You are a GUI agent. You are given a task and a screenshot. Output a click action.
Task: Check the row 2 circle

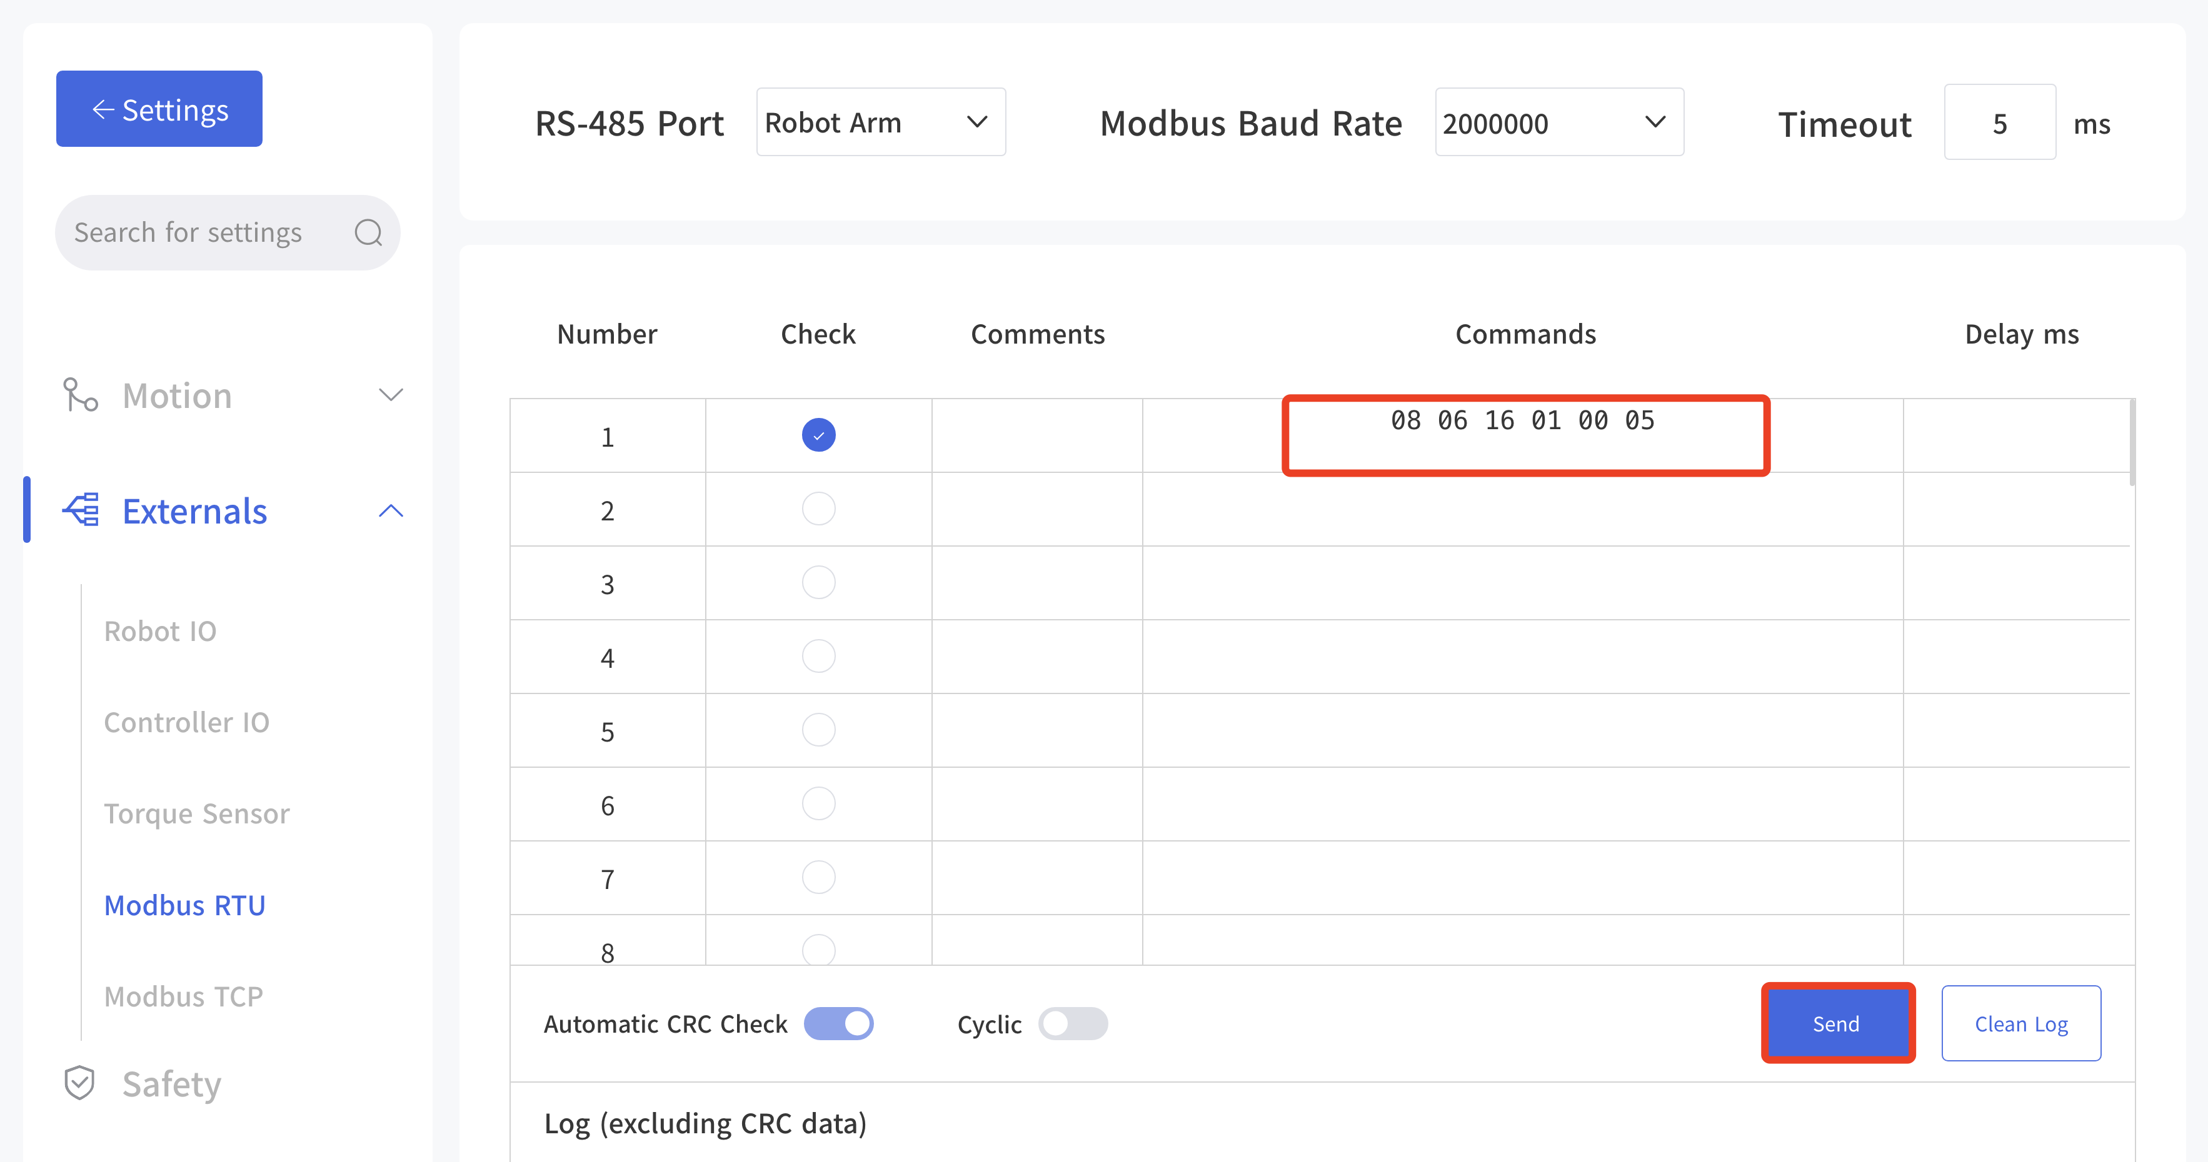tap(818, 509)
